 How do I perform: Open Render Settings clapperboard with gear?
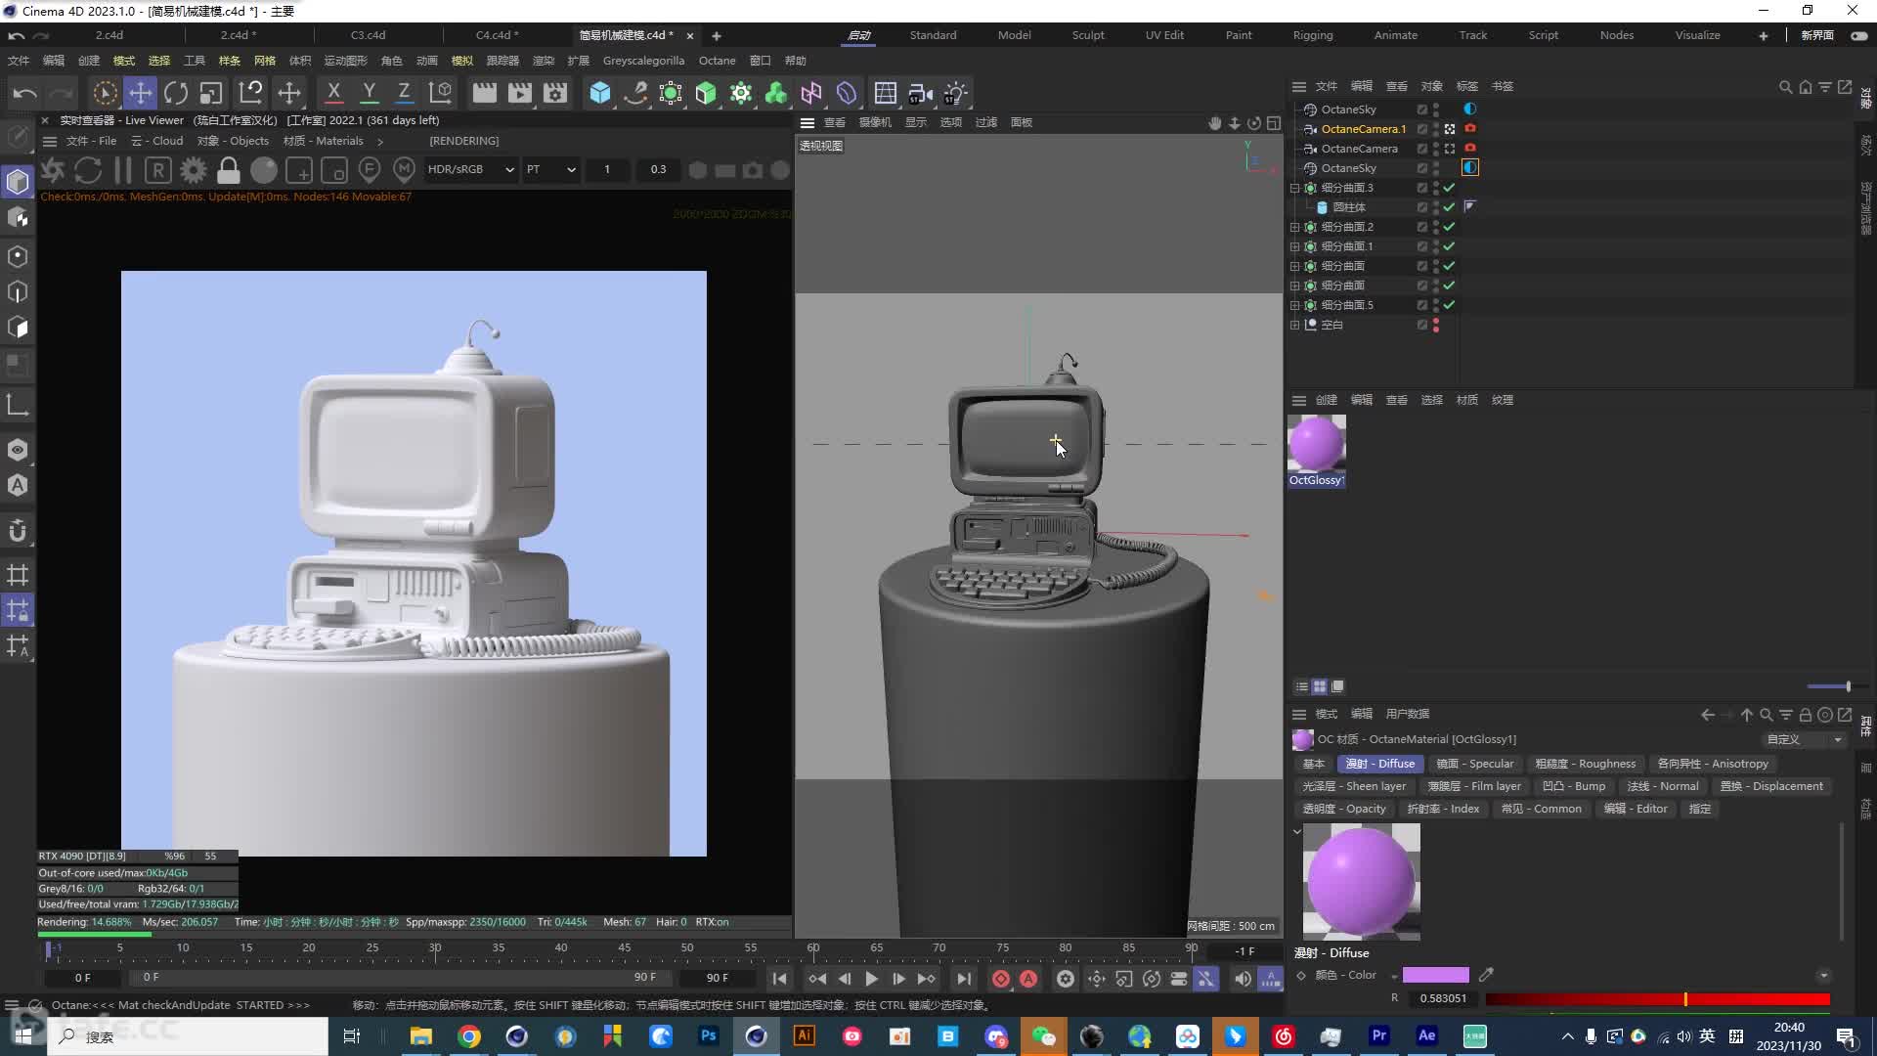[555, 93]
